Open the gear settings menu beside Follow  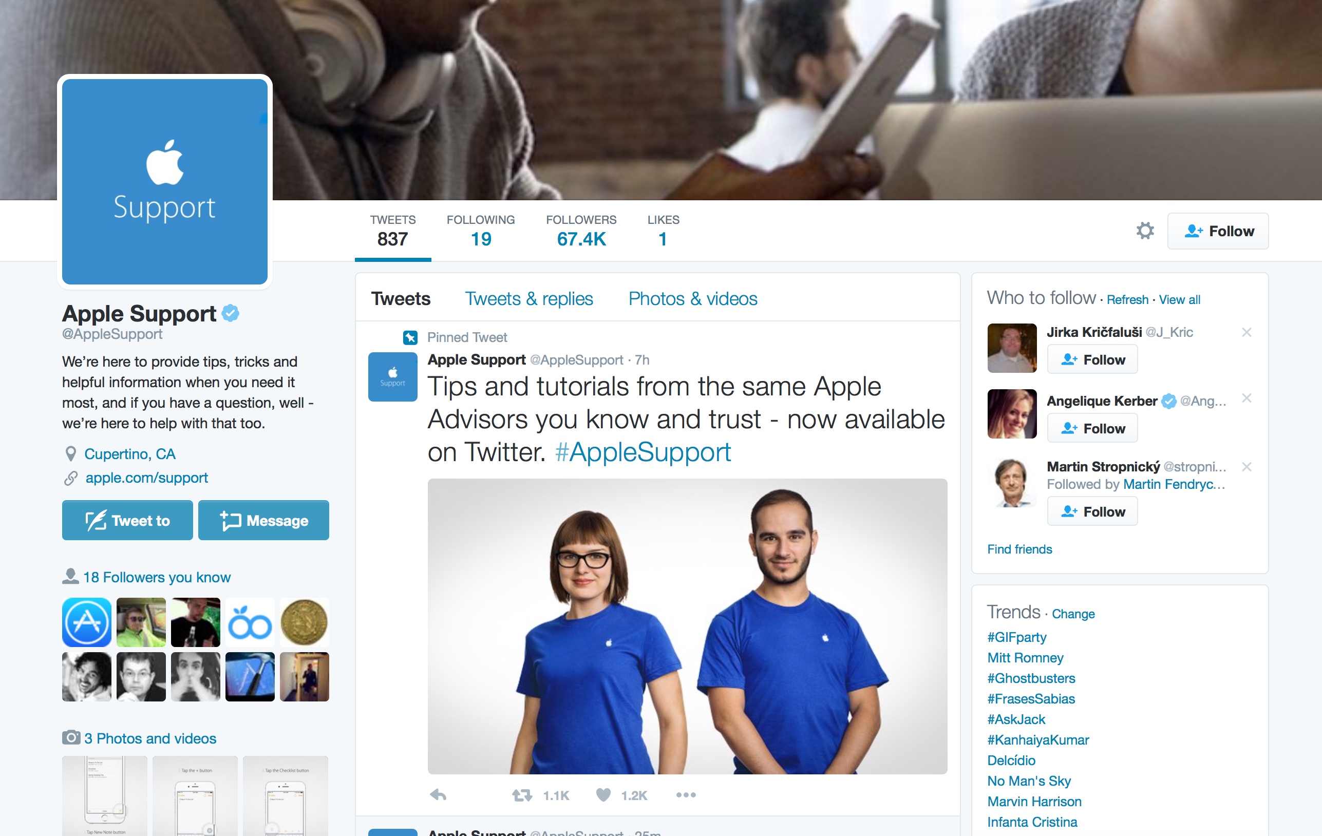tap(1145, 231)
